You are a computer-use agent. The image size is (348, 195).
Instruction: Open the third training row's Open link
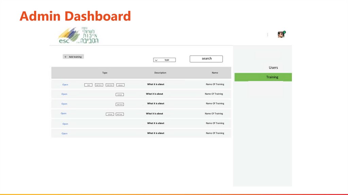tap(64, 104)
